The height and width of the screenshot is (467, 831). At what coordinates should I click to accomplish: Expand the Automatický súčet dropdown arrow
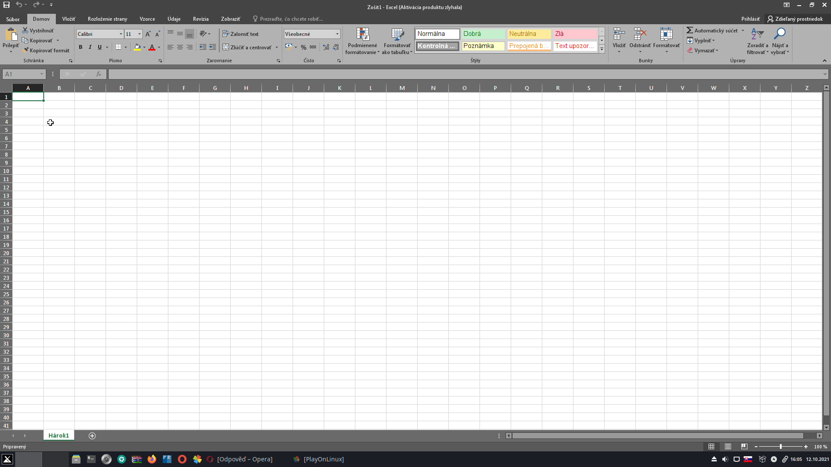(x=743, y=31)
